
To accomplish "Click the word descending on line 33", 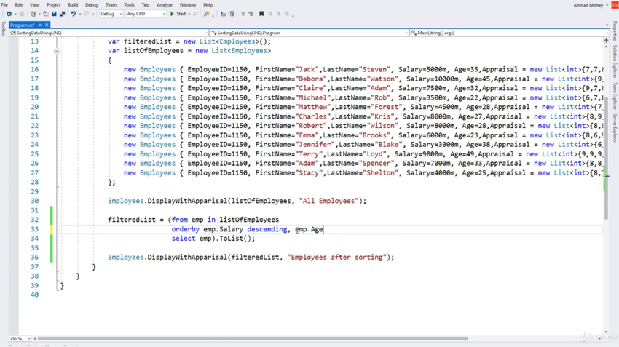I will [x=267, y=229].
